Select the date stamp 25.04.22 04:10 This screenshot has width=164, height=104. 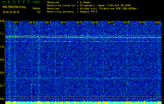point(11,12)
